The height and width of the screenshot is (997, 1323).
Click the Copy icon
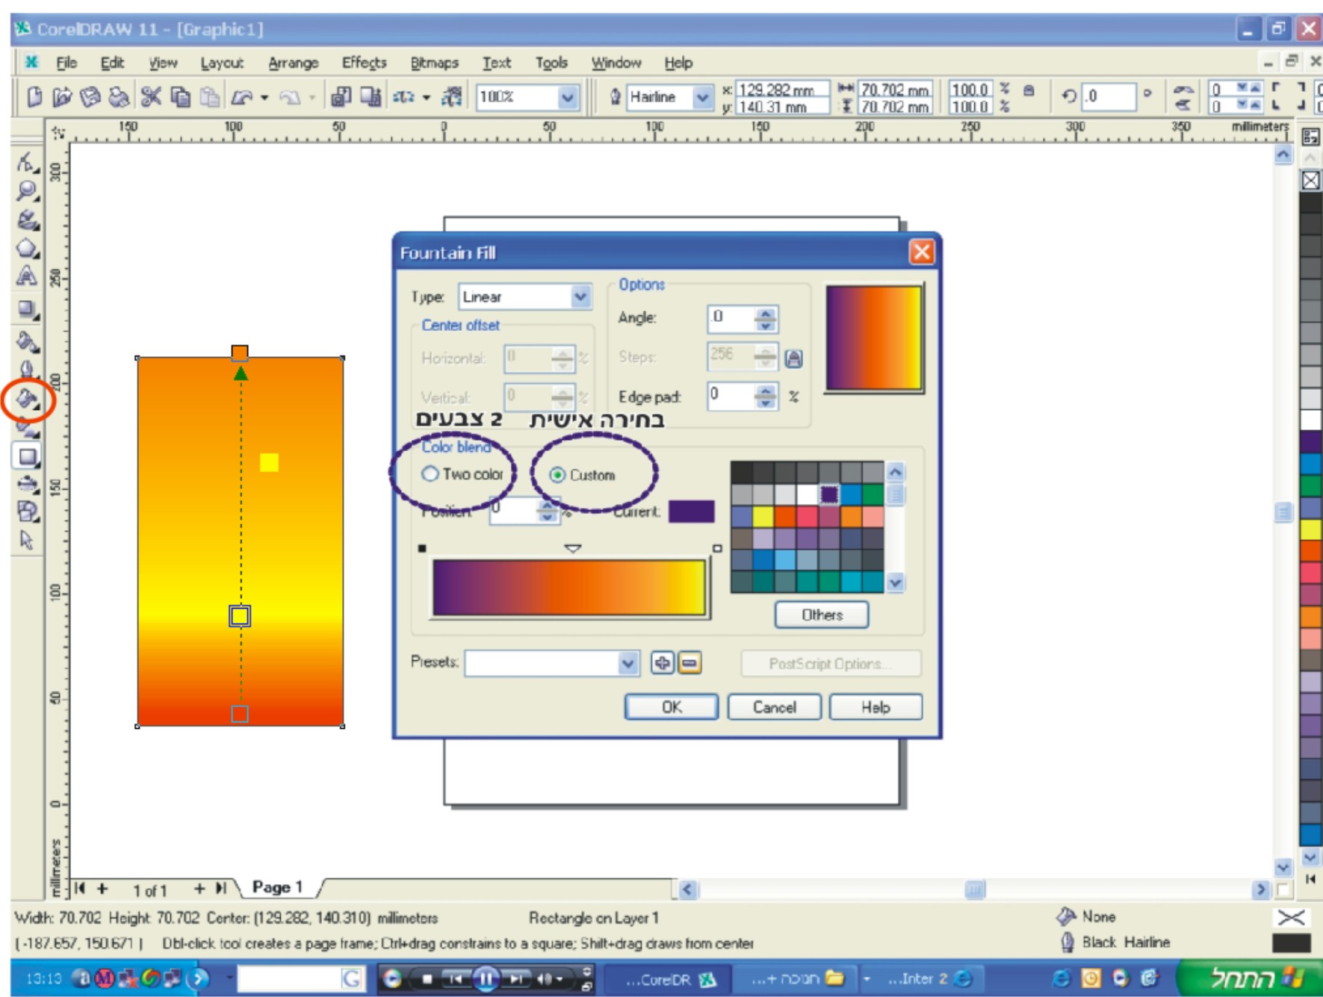(x=180, y=97)
